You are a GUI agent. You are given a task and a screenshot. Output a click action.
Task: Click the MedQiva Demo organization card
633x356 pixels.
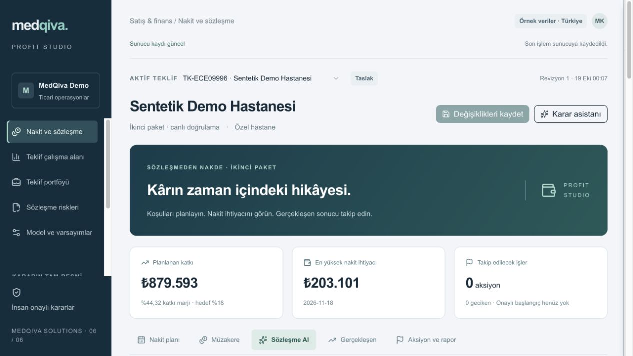(x=56, y=91)
